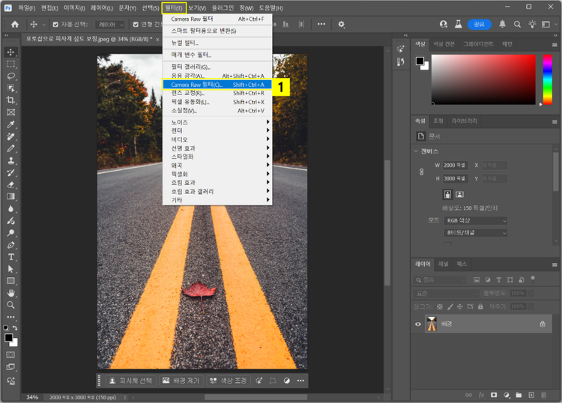Select the Move tool in toolbar
Viewport: 562px width, 403px height.
coord(10,52)
